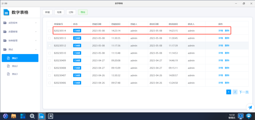Tick the checkbox for row B20230407
The width and height of the screenshot is (255, 120).
tap(50, 76)
